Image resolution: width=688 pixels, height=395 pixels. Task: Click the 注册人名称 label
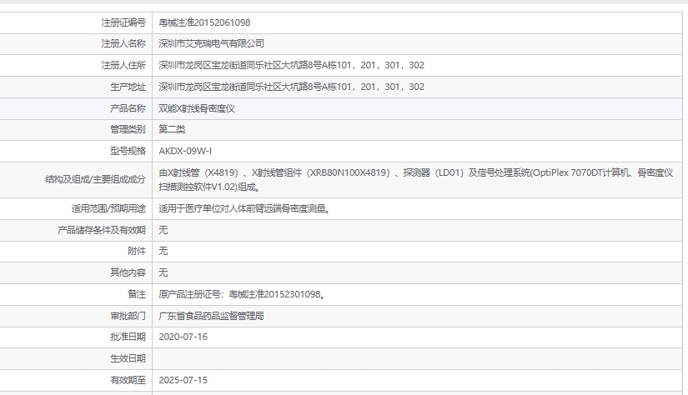click(123, 44)
